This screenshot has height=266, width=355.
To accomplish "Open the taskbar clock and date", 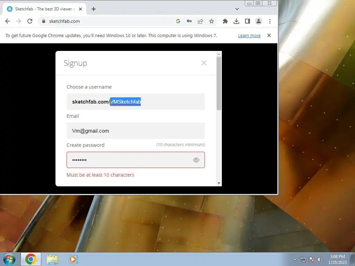I will pos(337,259).
